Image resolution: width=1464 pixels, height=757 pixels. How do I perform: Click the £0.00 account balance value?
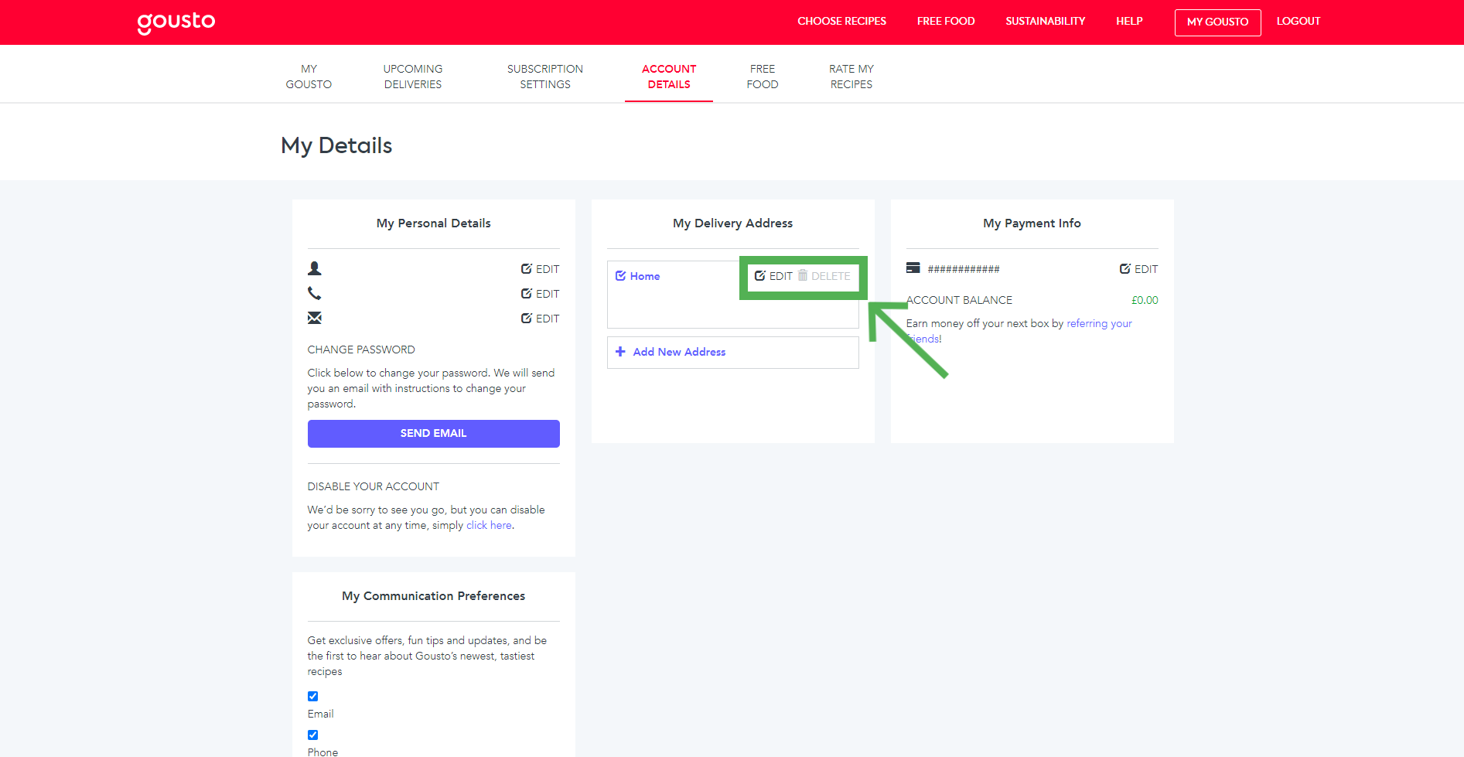(x=1145, y=300)
